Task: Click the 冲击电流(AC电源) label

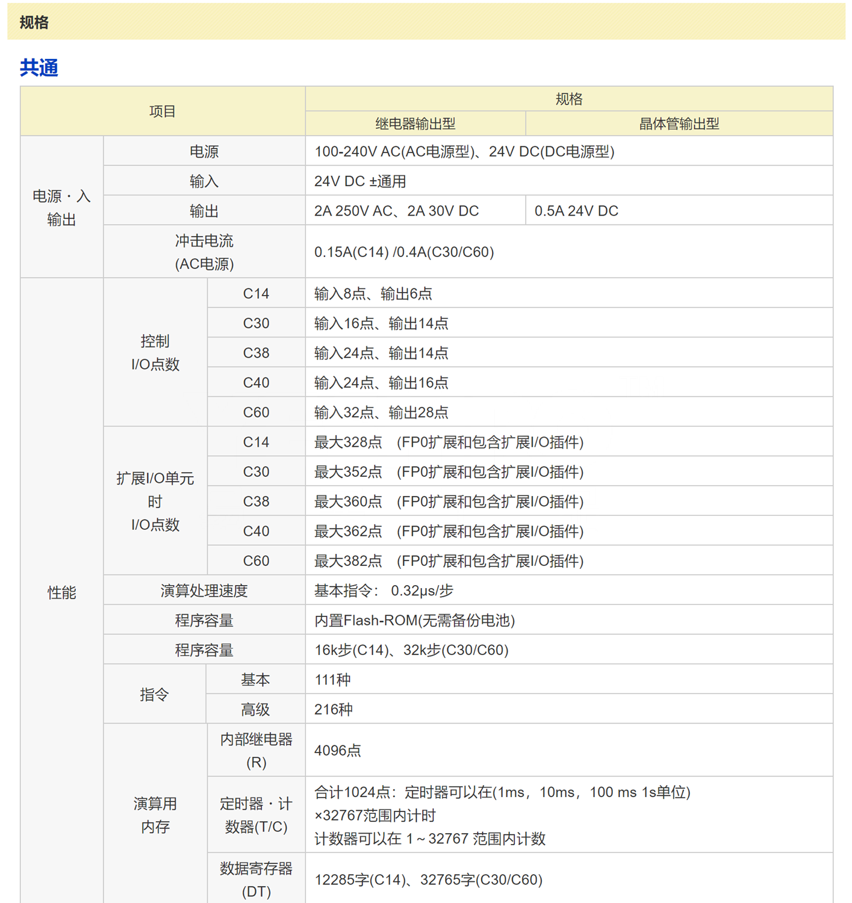Action: tap(204, 252)
